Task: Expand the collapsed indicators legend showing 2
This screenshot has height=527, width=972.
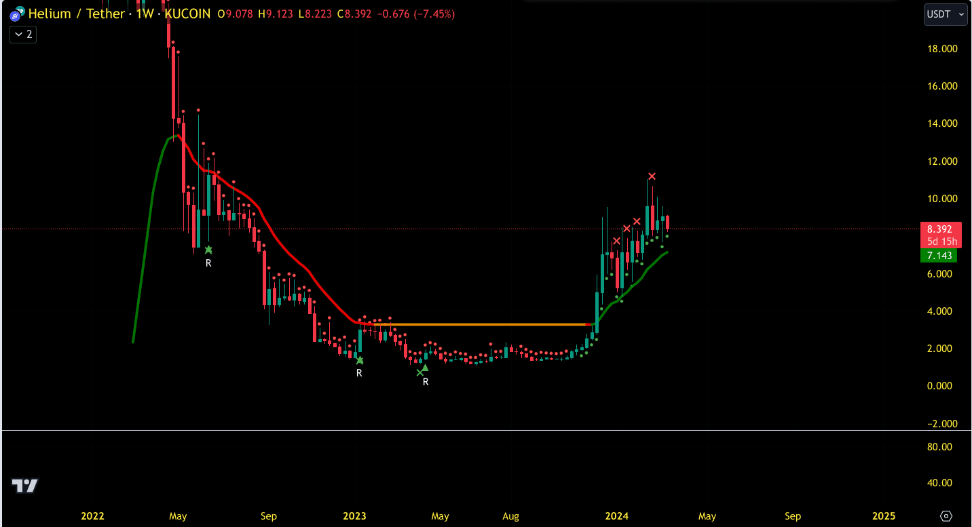Action: 23,34
